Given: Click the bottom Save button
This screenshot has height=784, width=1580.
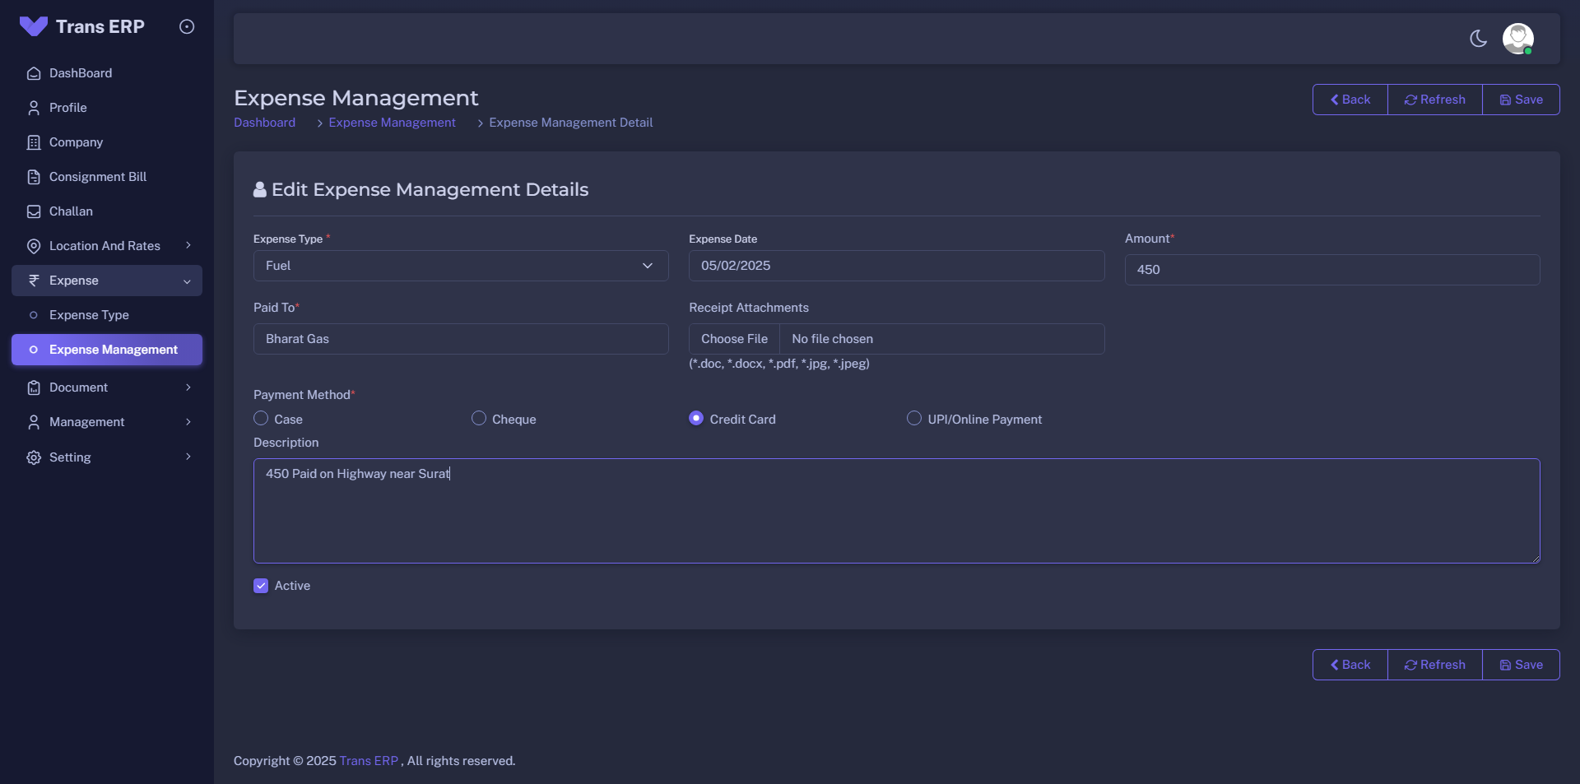Looking at the screenshot, I should tap(1521, 665).
